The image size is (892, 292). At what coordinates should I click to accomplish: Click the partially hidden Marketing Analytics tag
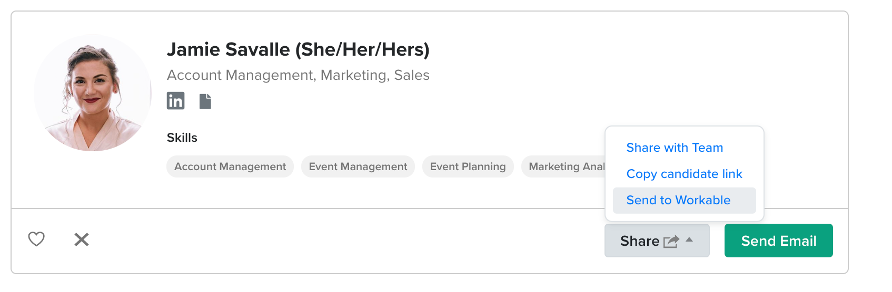click(563, 166)
